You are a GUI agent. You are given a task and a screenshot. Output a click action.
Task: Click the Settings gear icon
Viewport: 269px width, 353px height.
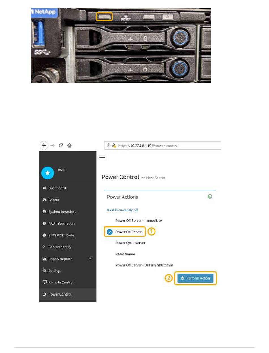[x=44, y=271]
